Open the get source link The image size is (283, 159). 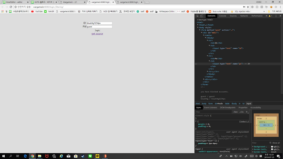tap(97, 34)
